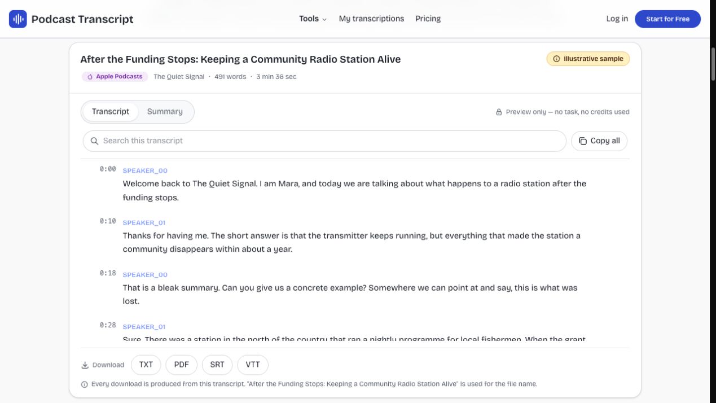Expand the Tools dropdown menu
716x403 pixels.
313,19
